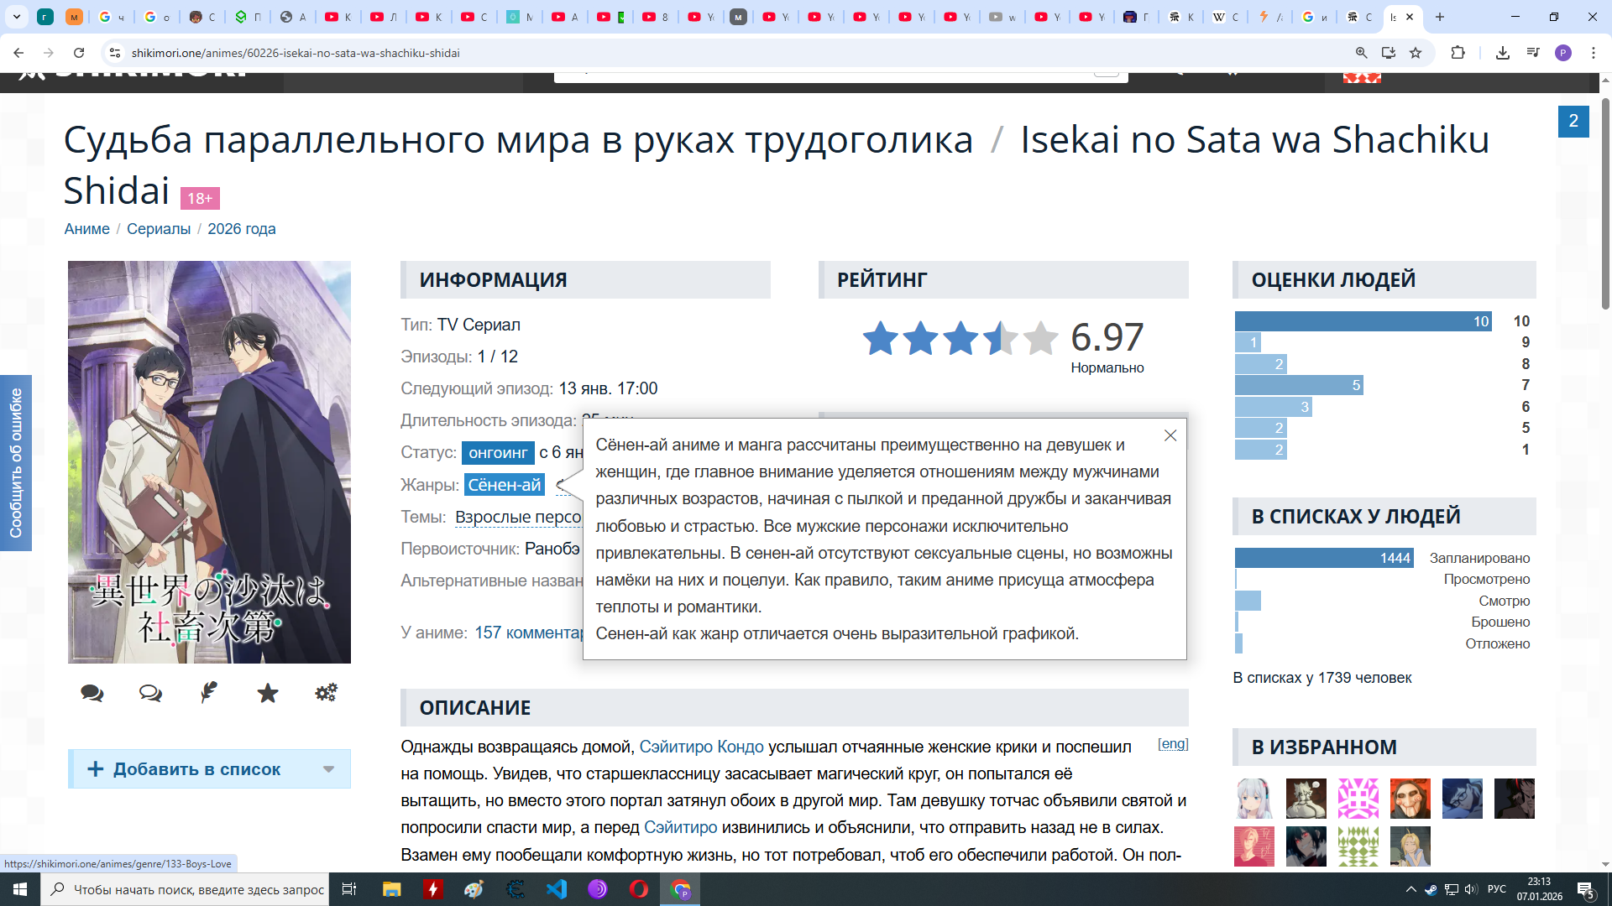Open browser downloads icon
The width and height of the screenshot is (1612, 906).
(x=1503, y=53)
